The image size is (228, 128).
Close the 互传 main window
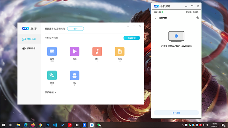coord(140,26)
